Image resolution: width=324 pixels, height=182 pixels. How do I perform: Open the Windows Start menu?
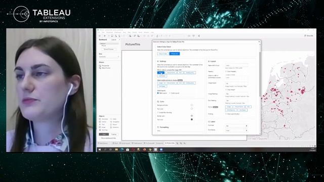tap(100, 150)
